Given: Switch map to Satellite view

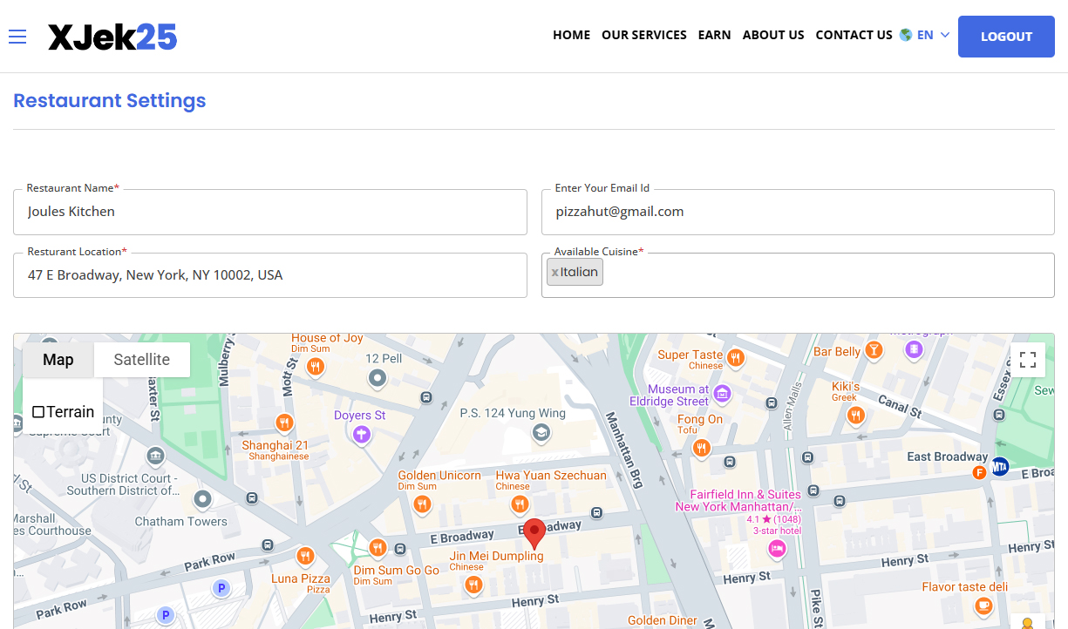Looking at the screenshot, I should tap(141, 360).
